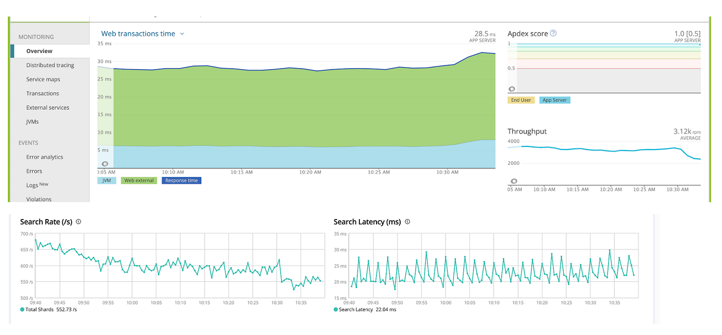Toggle the Response time legend series
Image resolution: width=722 pixels, height=335 pixels.
[182, 180]
